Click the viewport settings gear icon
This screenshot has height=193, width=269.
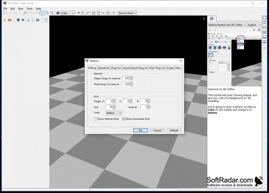204,19
